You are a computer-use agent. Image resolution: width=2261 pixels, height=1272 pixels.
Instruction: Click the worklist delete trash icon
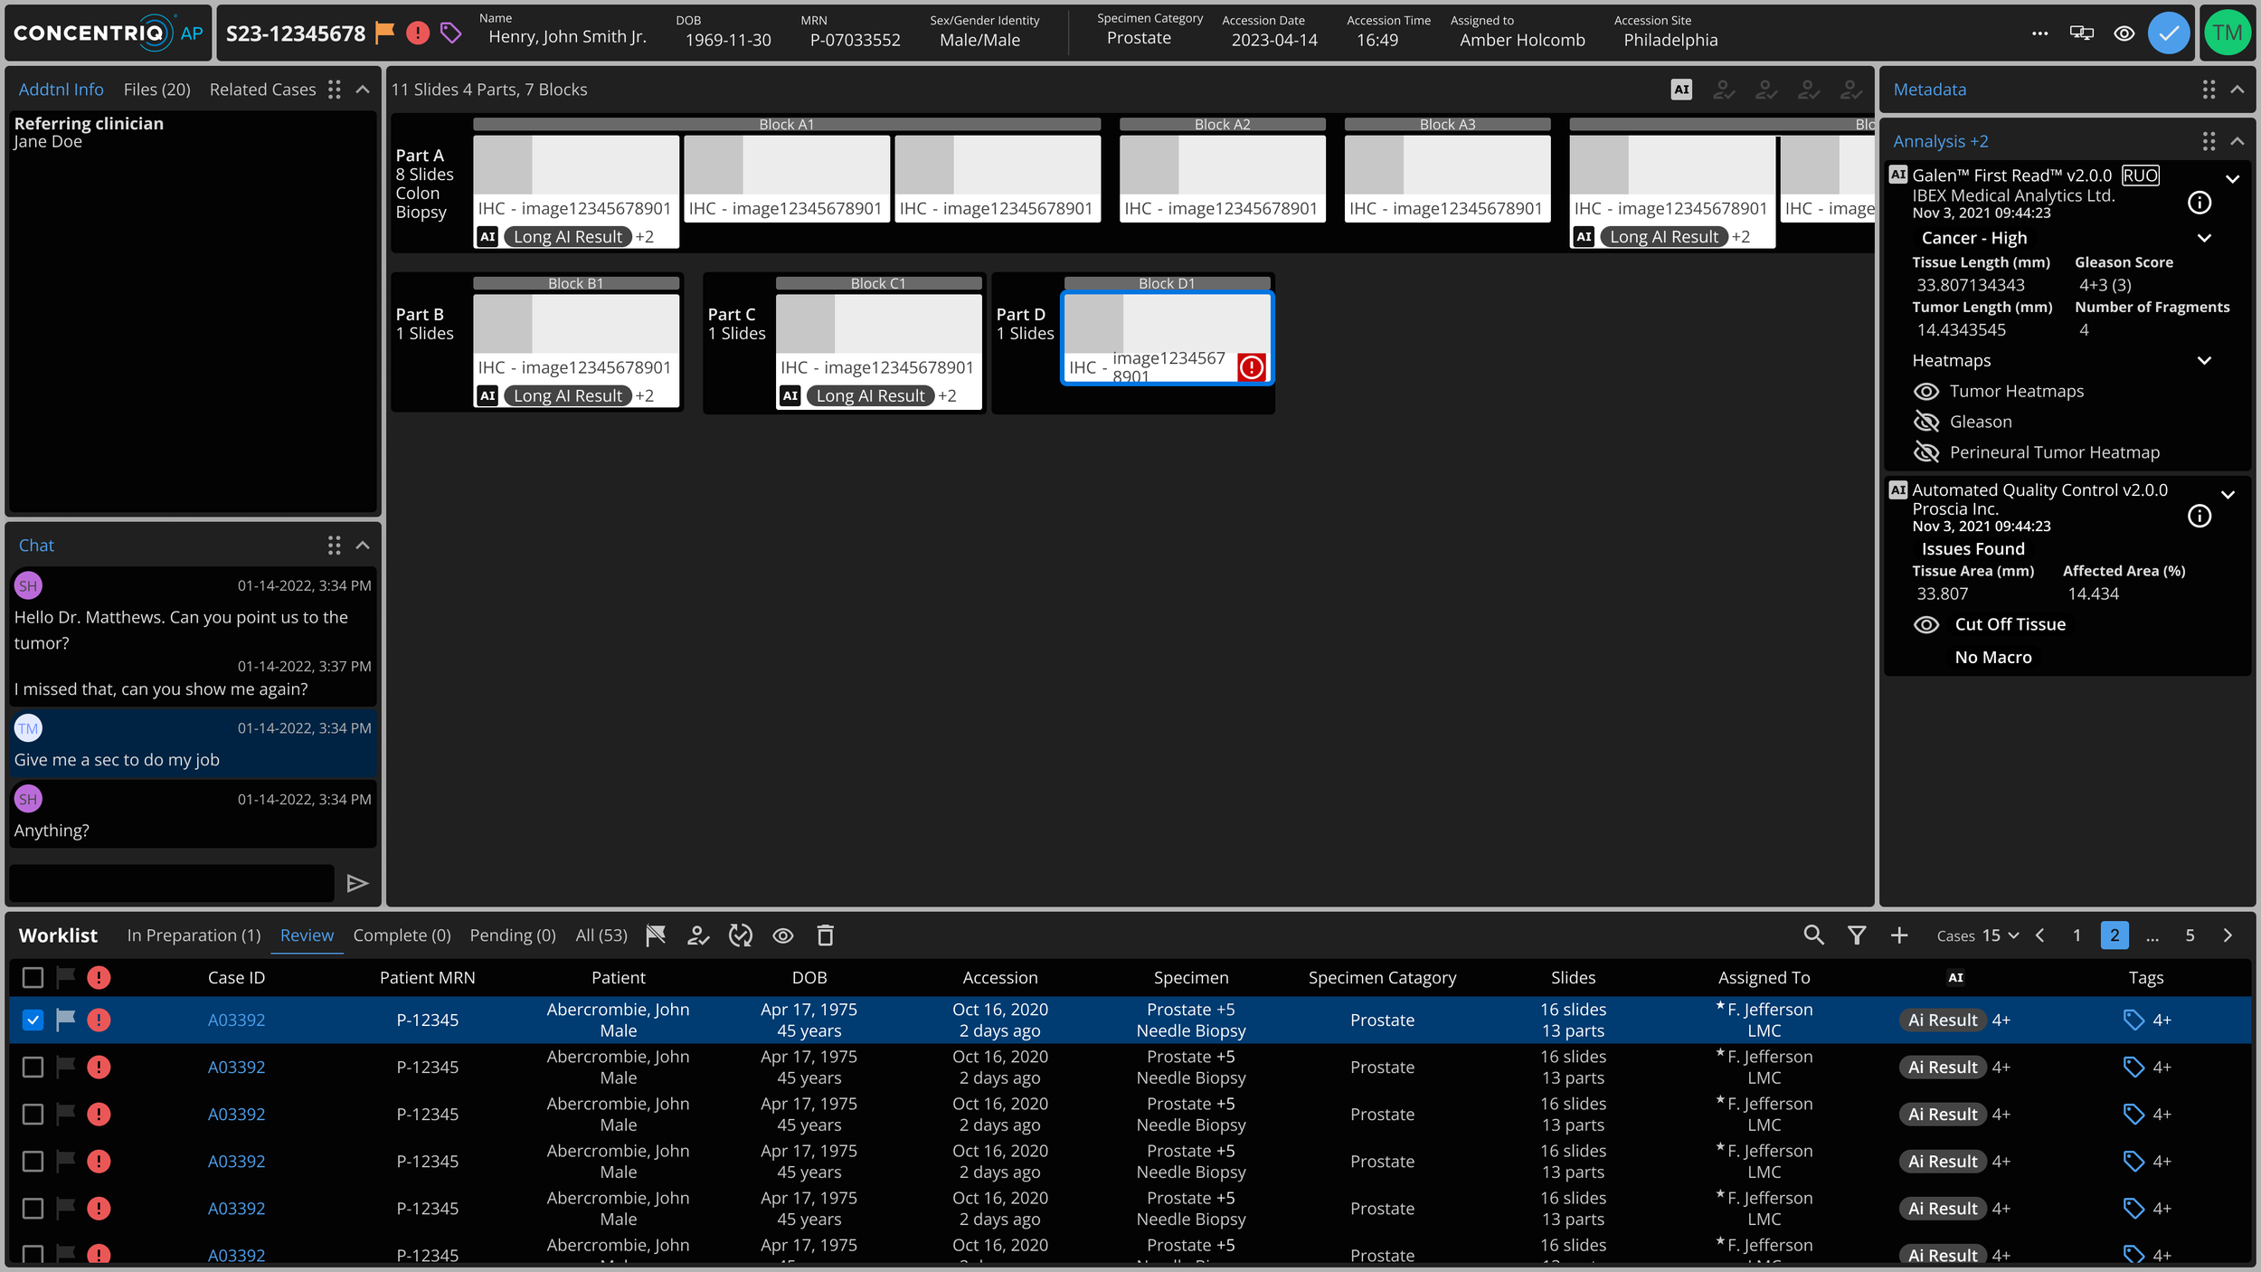[825, 935]
